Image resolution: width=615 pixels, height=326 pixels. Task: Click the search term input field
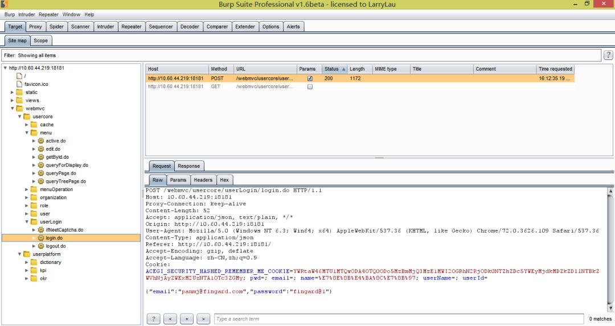(x=399, y=319)
